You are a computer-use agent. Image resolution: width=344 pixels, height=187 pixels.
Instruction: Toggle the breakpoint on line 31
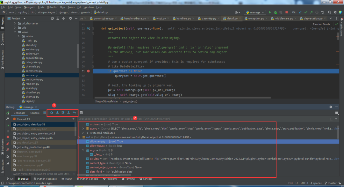[88, 71]
